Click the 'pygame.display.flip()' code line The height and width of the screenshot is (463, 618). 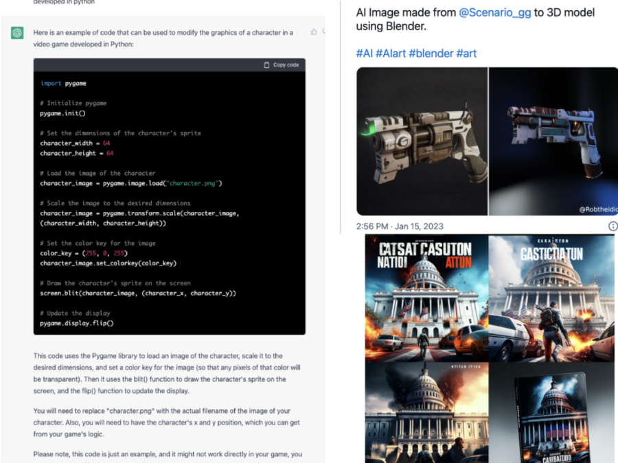pos(77,323)
